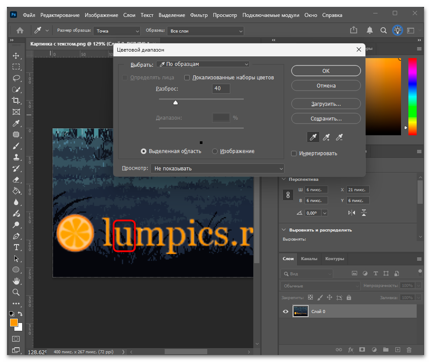431x362 pixels.
Task: Open the Выбрать dropdown showing По образцам
Action: [203, 64]
